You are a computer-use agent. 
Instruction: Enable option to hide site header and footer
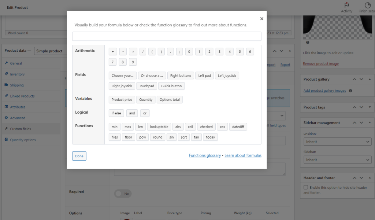(x=306, y=187)
